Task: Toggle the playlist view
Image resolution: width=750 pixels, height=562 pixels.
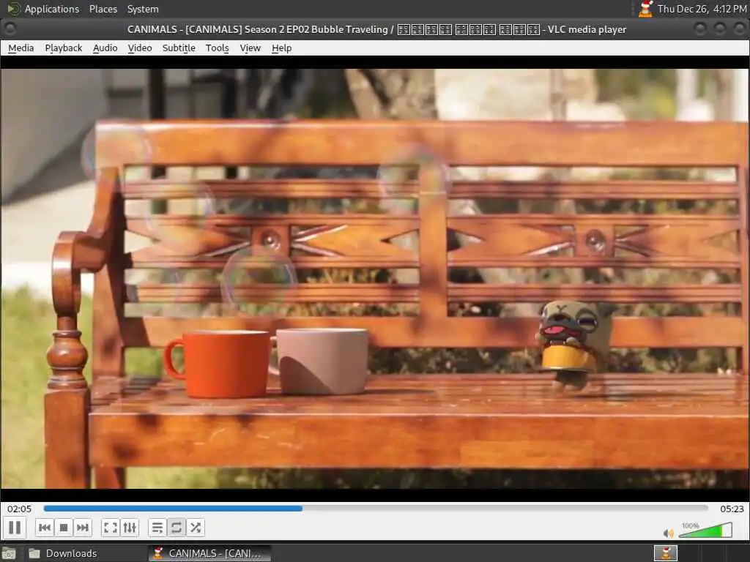Action: [157, 528]
